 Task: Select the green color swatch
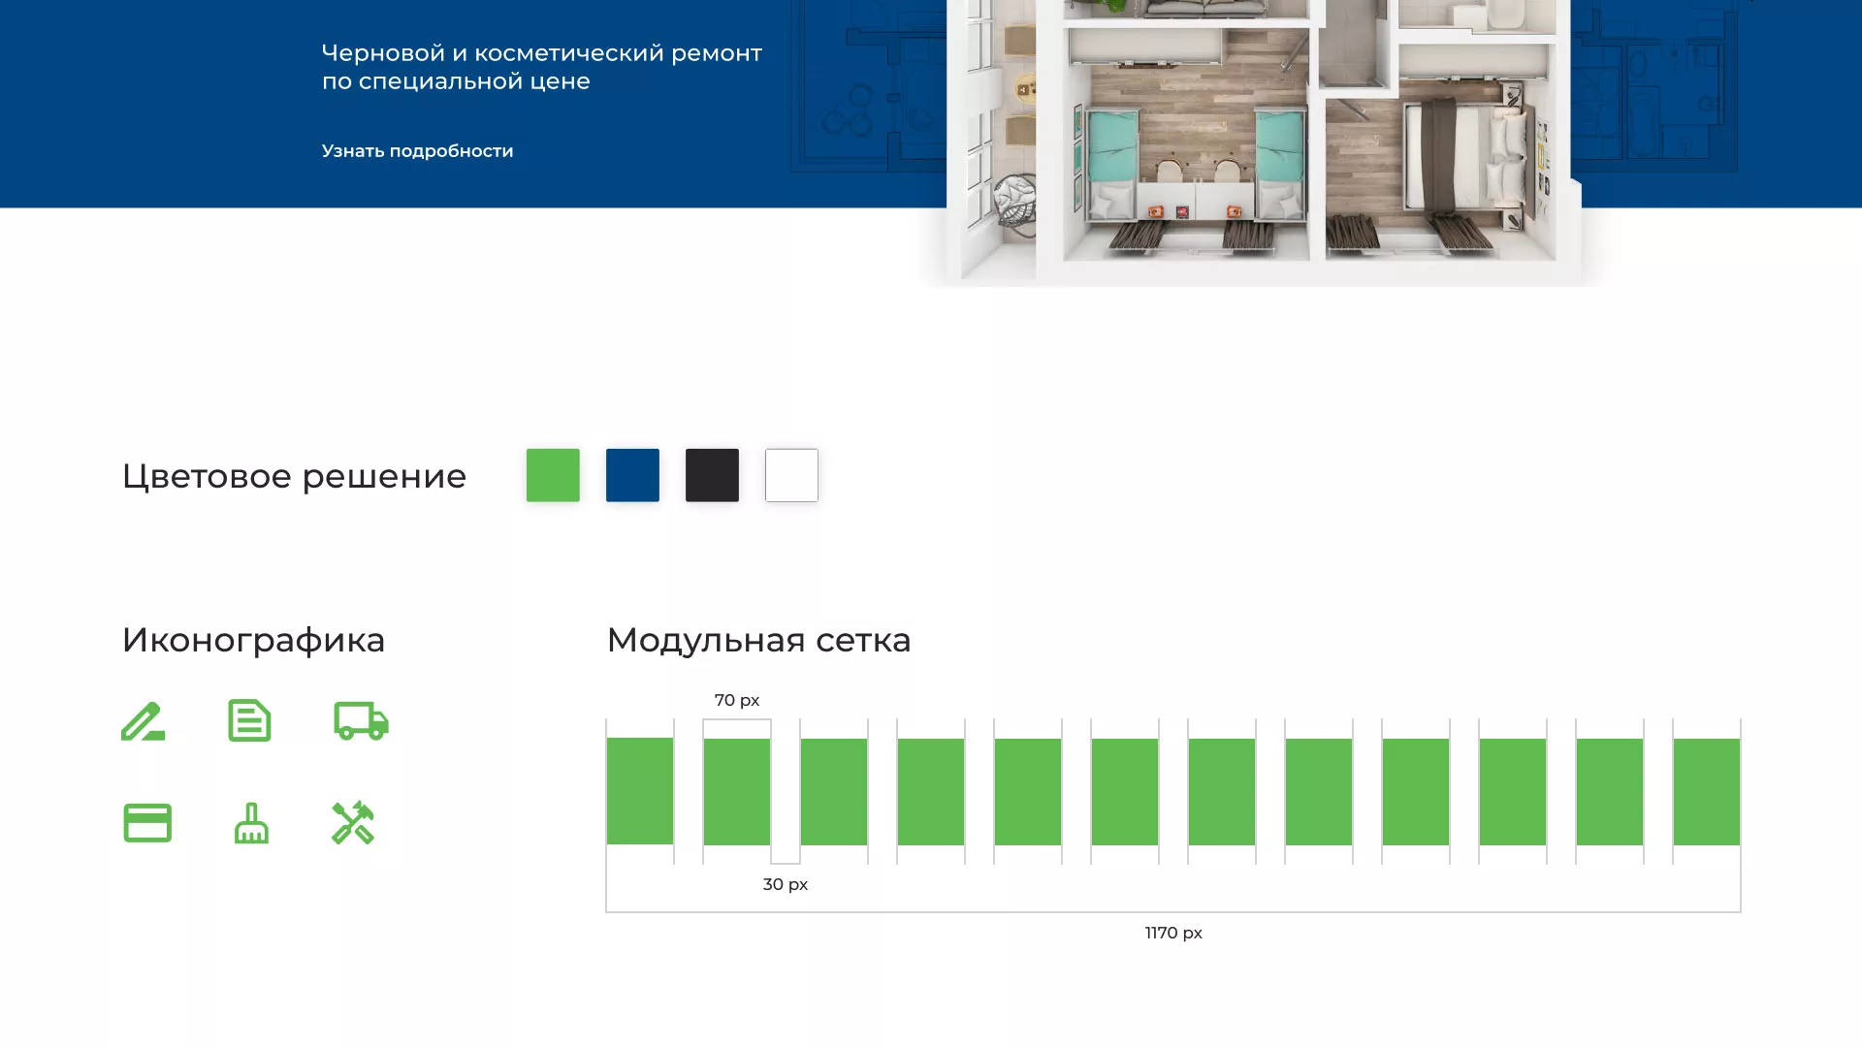click(553, 475)
